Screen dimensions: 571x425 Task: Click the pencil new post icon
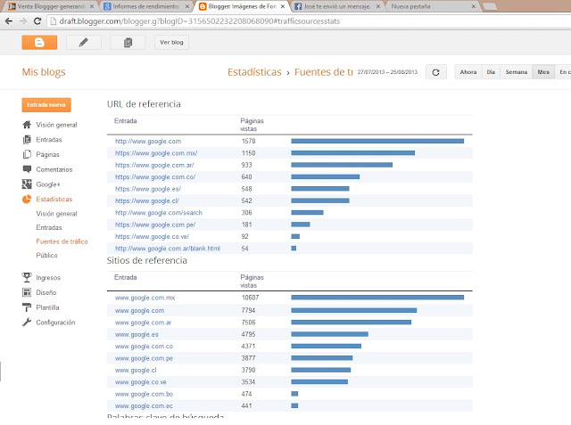(x=84, y=43)
